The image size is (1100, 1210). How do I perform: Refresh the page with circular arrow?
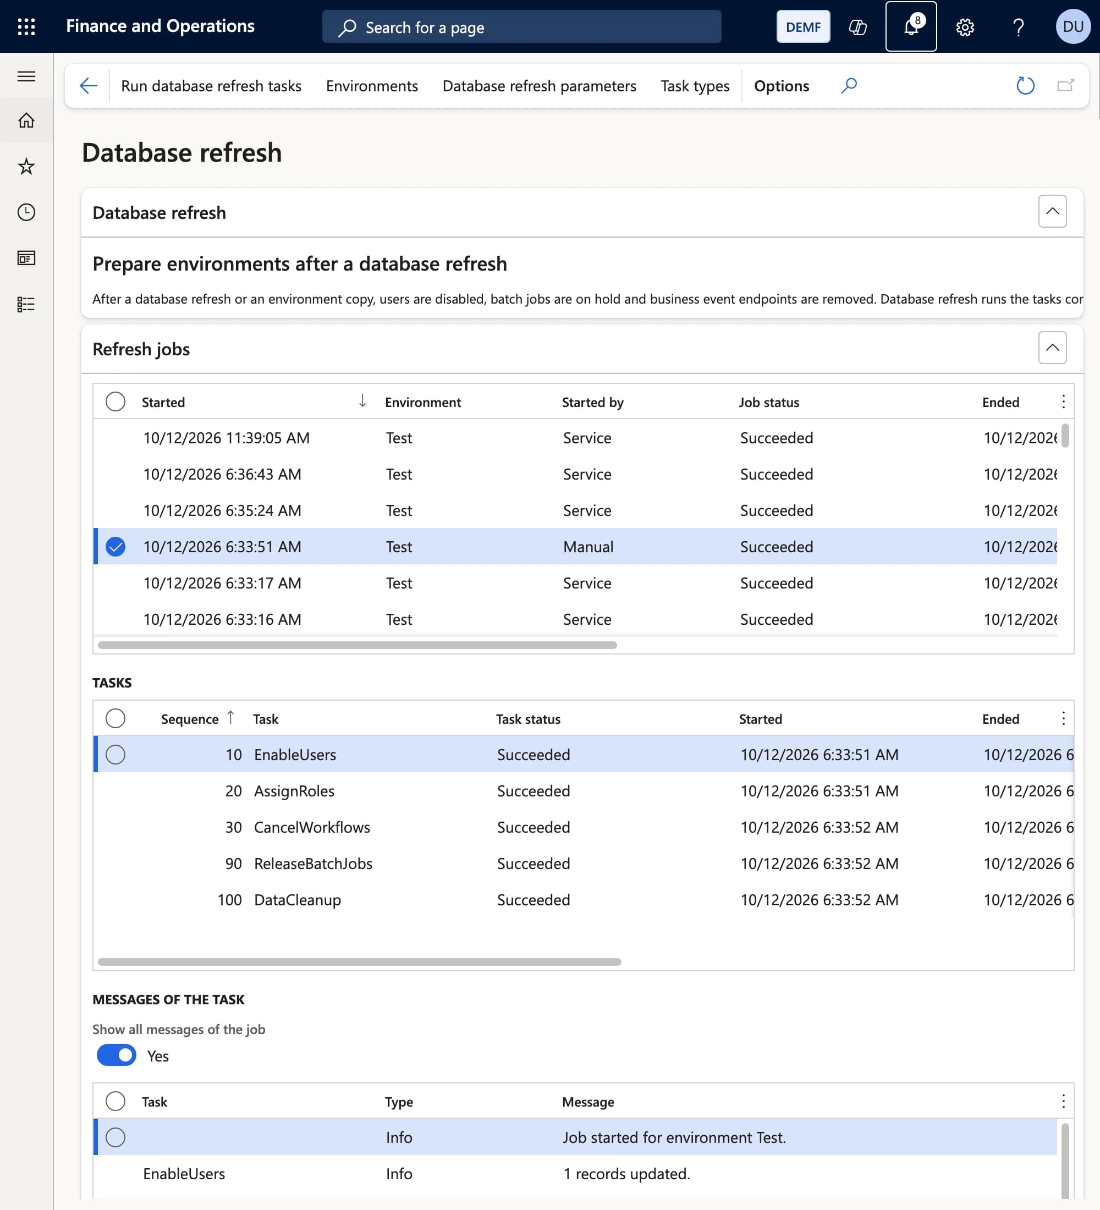pyautogui.click(x=1026, y=86)
